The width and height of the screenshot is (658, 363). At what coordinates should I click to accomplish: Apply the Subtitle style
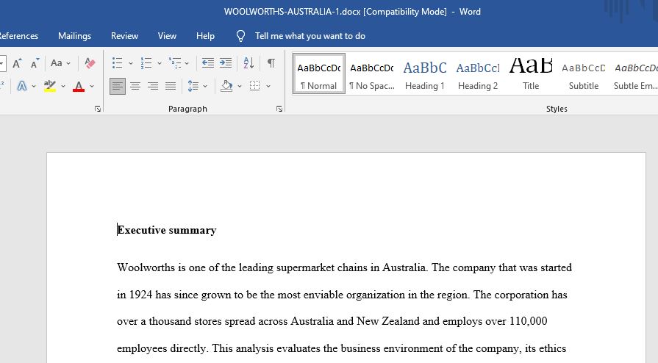click(583, 74)
